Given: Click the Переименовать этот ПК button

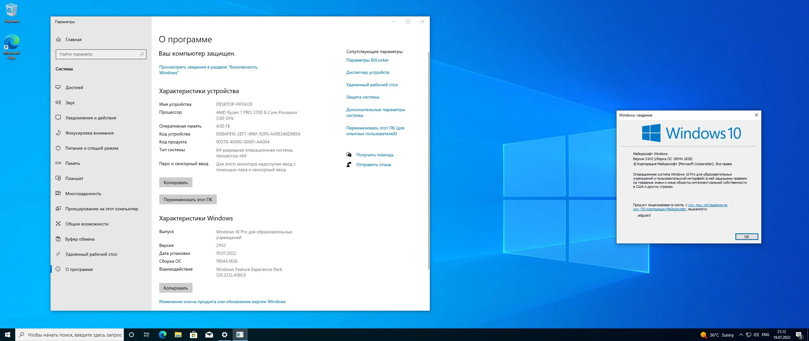Looking at the screenshot, I should click(188, 200).
